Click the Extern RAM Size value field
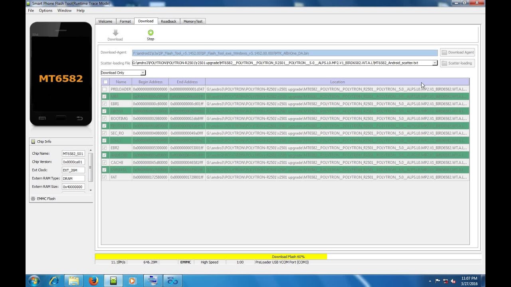 pos(73,187)
